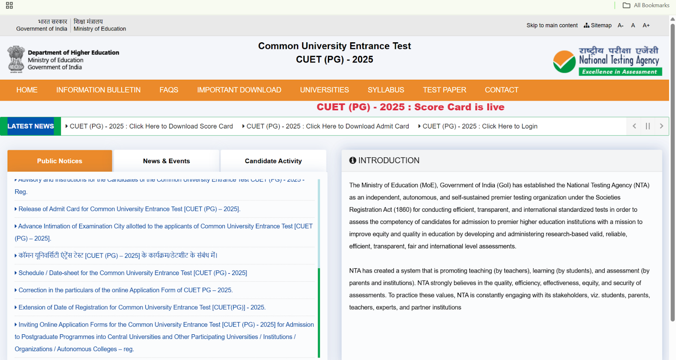Screen dimensions: 676x360
Task: Open the IMPORTANT DOWNLOAD menu
Action: (x=239, y=90)
